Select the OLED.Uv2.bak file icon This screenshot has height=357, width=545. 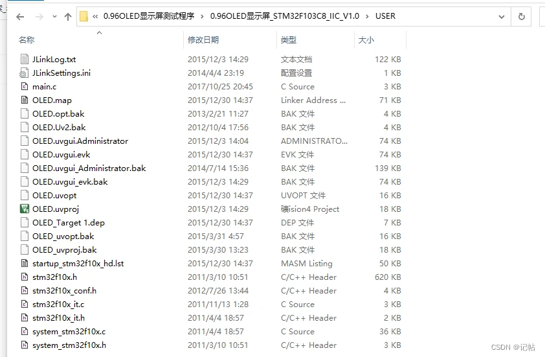click(x=25, y=127)
